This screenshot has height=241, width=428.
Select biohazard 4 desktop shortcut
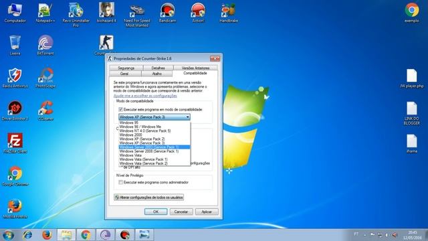pyautogui.click(x=106, y=13)
